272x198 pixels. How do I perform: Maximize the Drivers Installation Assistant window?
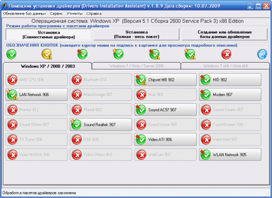coord(258,6)
